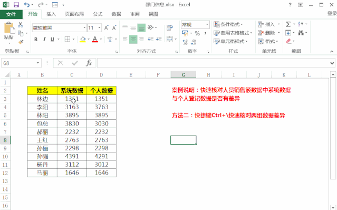
Task: Toggle bottom align button
Action: [141, 27]
